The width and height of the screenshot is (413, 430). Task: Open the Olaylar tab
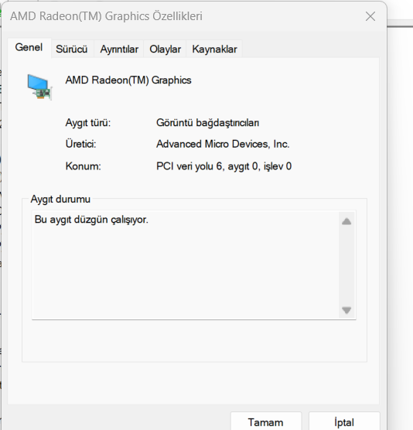point(165,49)
